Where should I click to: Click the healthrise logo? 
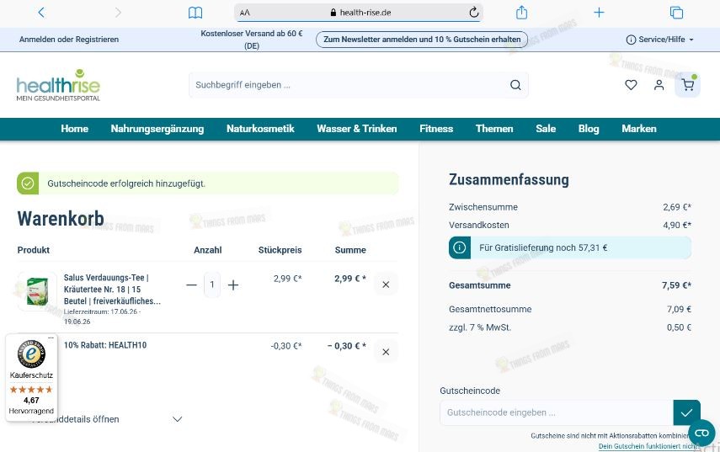[58, 85]
